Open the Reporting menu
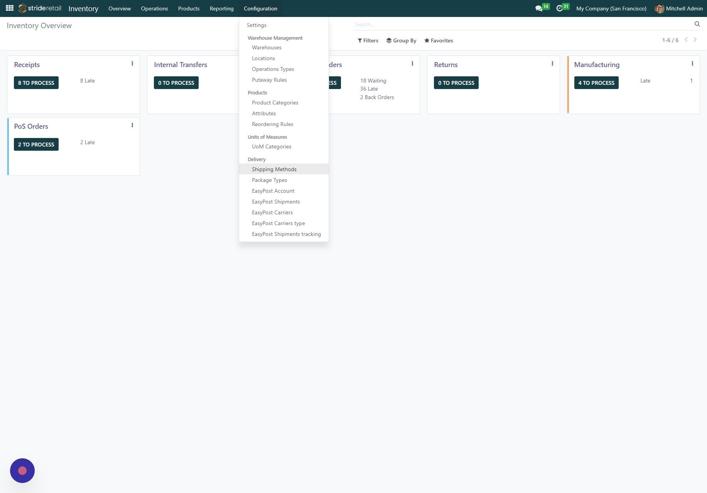This screenshot has width=707, height=493. pos(221,8)
